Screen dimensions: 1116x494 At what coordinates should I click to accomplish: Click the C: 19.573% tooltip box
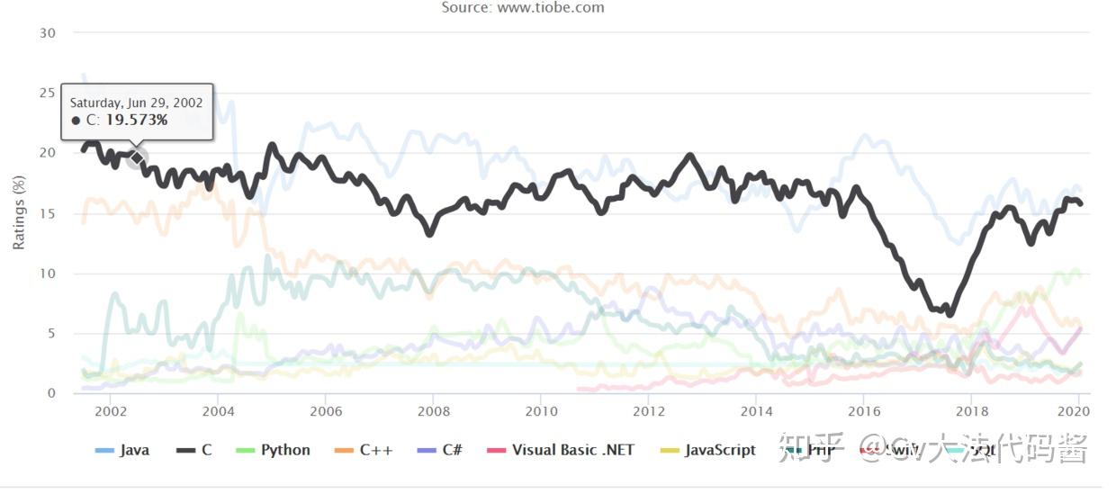click(137, 112)
